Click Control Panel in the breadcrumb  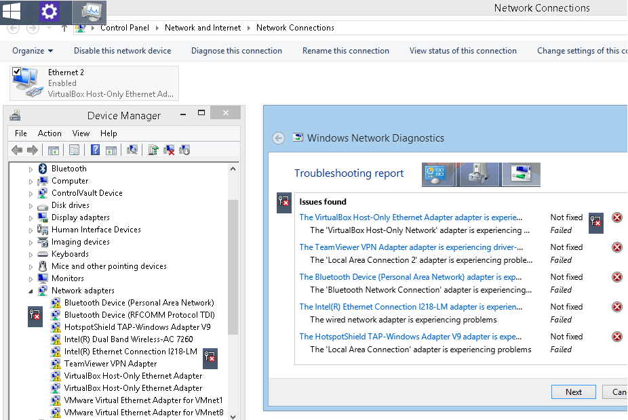point(125,28)
